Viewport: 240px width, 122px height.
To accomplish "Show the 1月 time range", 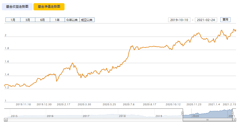I will (13, 20).
